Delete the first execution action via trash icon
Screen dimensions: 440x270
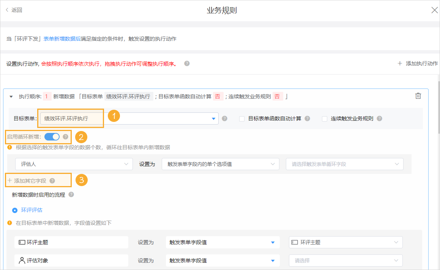coord(418,96)
